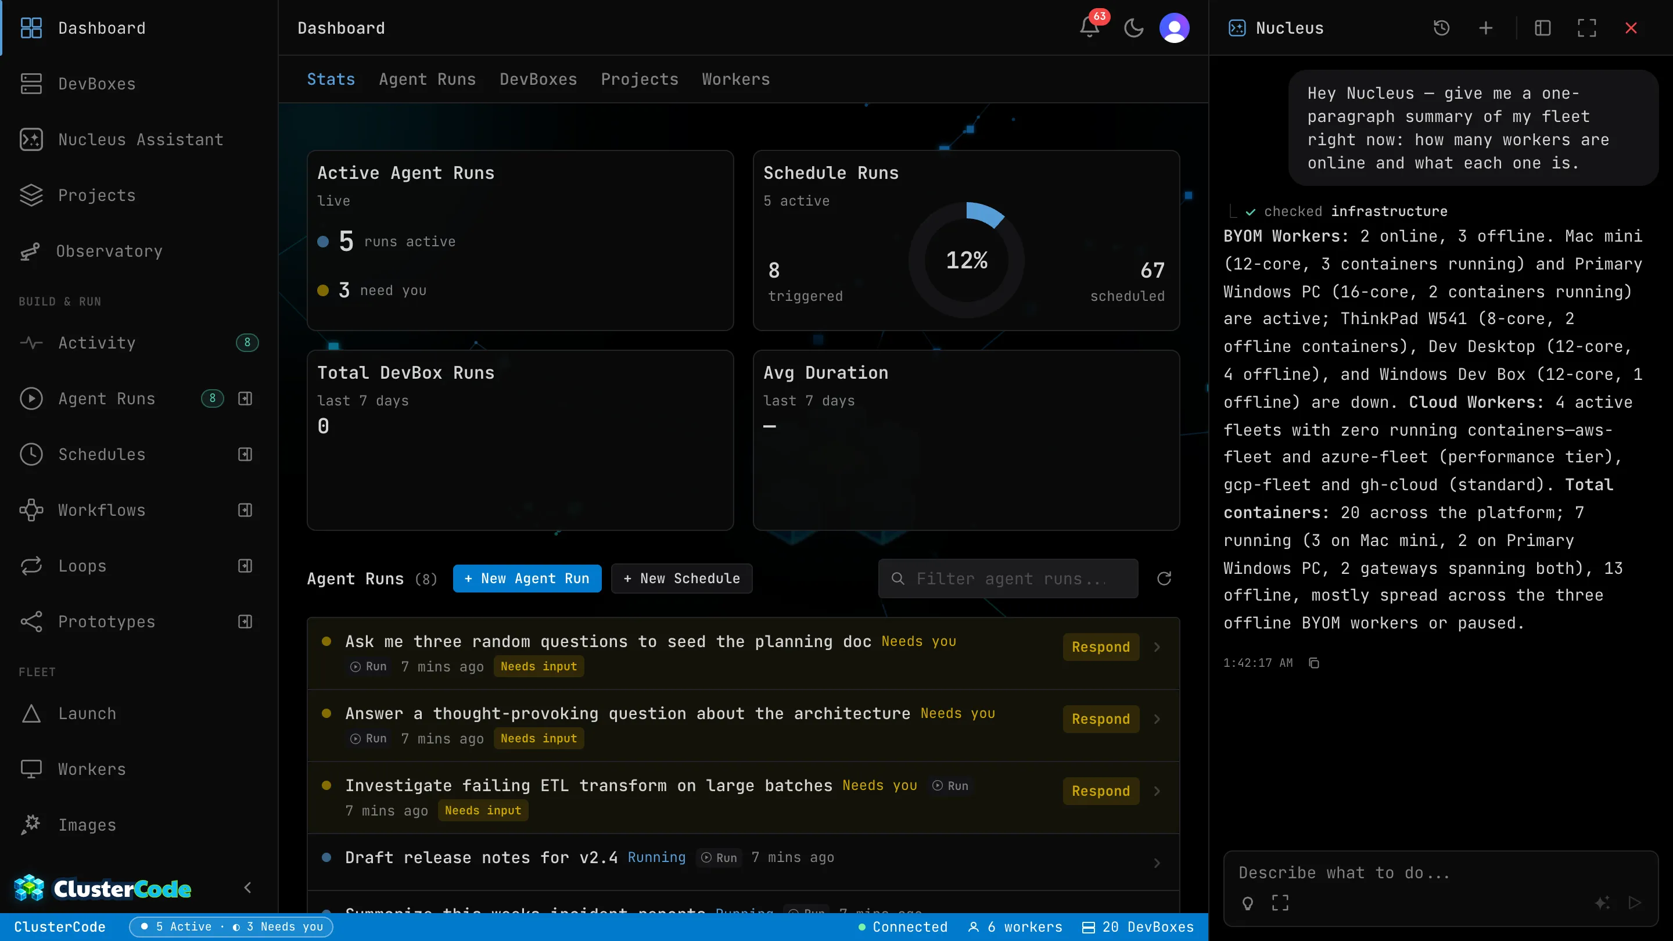This screenshot has height=941, width=1673.
Task: Send the Nucleus chat message
Action: [x=1635, y=903]
